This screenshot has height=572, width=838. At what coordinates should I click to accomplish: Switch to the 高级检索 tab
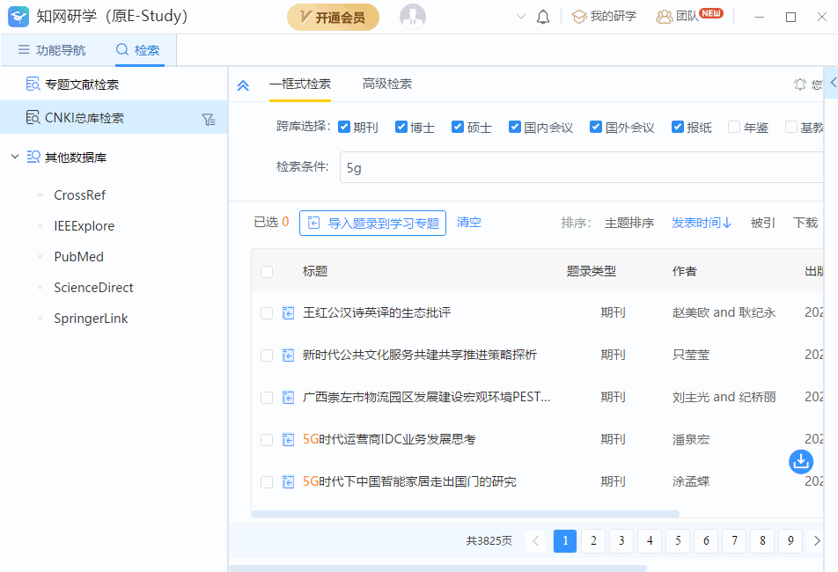(x=386, y=85)
